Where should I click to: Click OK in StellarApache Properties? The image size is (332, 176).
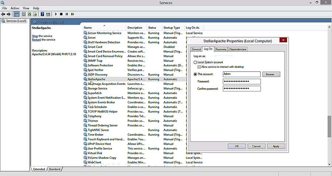[237, 146]
